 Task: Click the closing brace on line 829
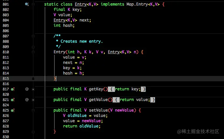click(x=55, y=131)
